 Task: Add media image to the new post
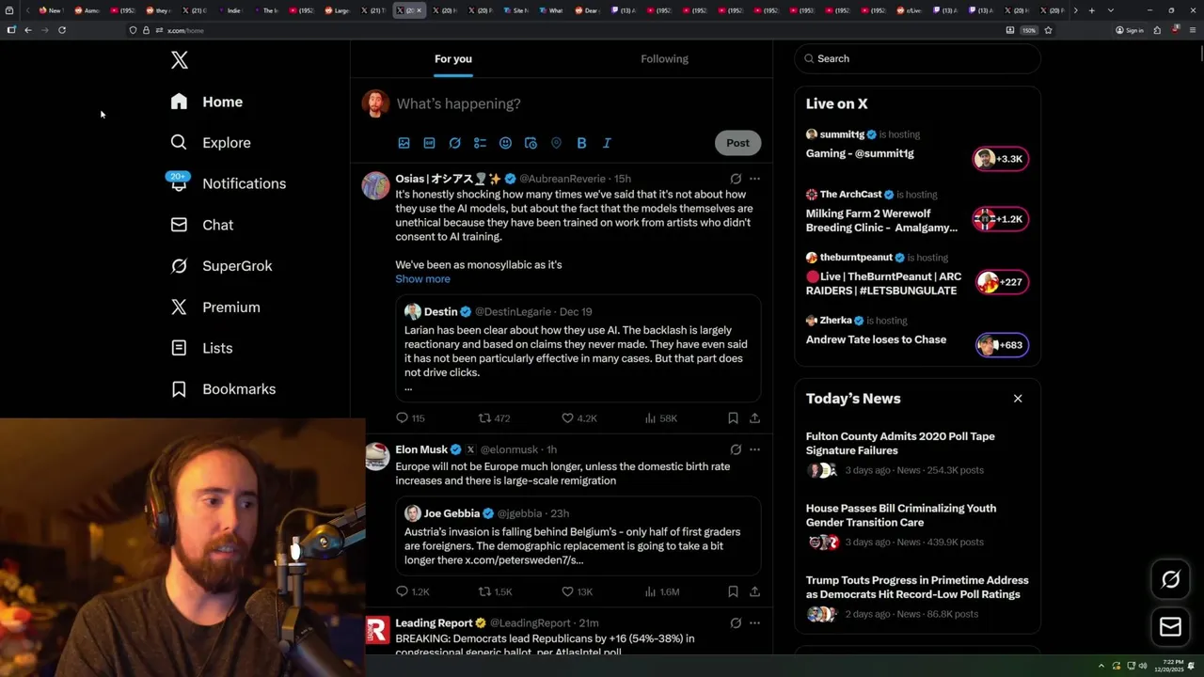404,143
